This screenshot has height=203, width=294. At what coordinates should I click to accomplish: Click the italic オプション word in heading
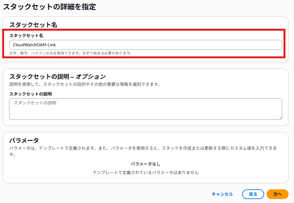pos(91,76)
